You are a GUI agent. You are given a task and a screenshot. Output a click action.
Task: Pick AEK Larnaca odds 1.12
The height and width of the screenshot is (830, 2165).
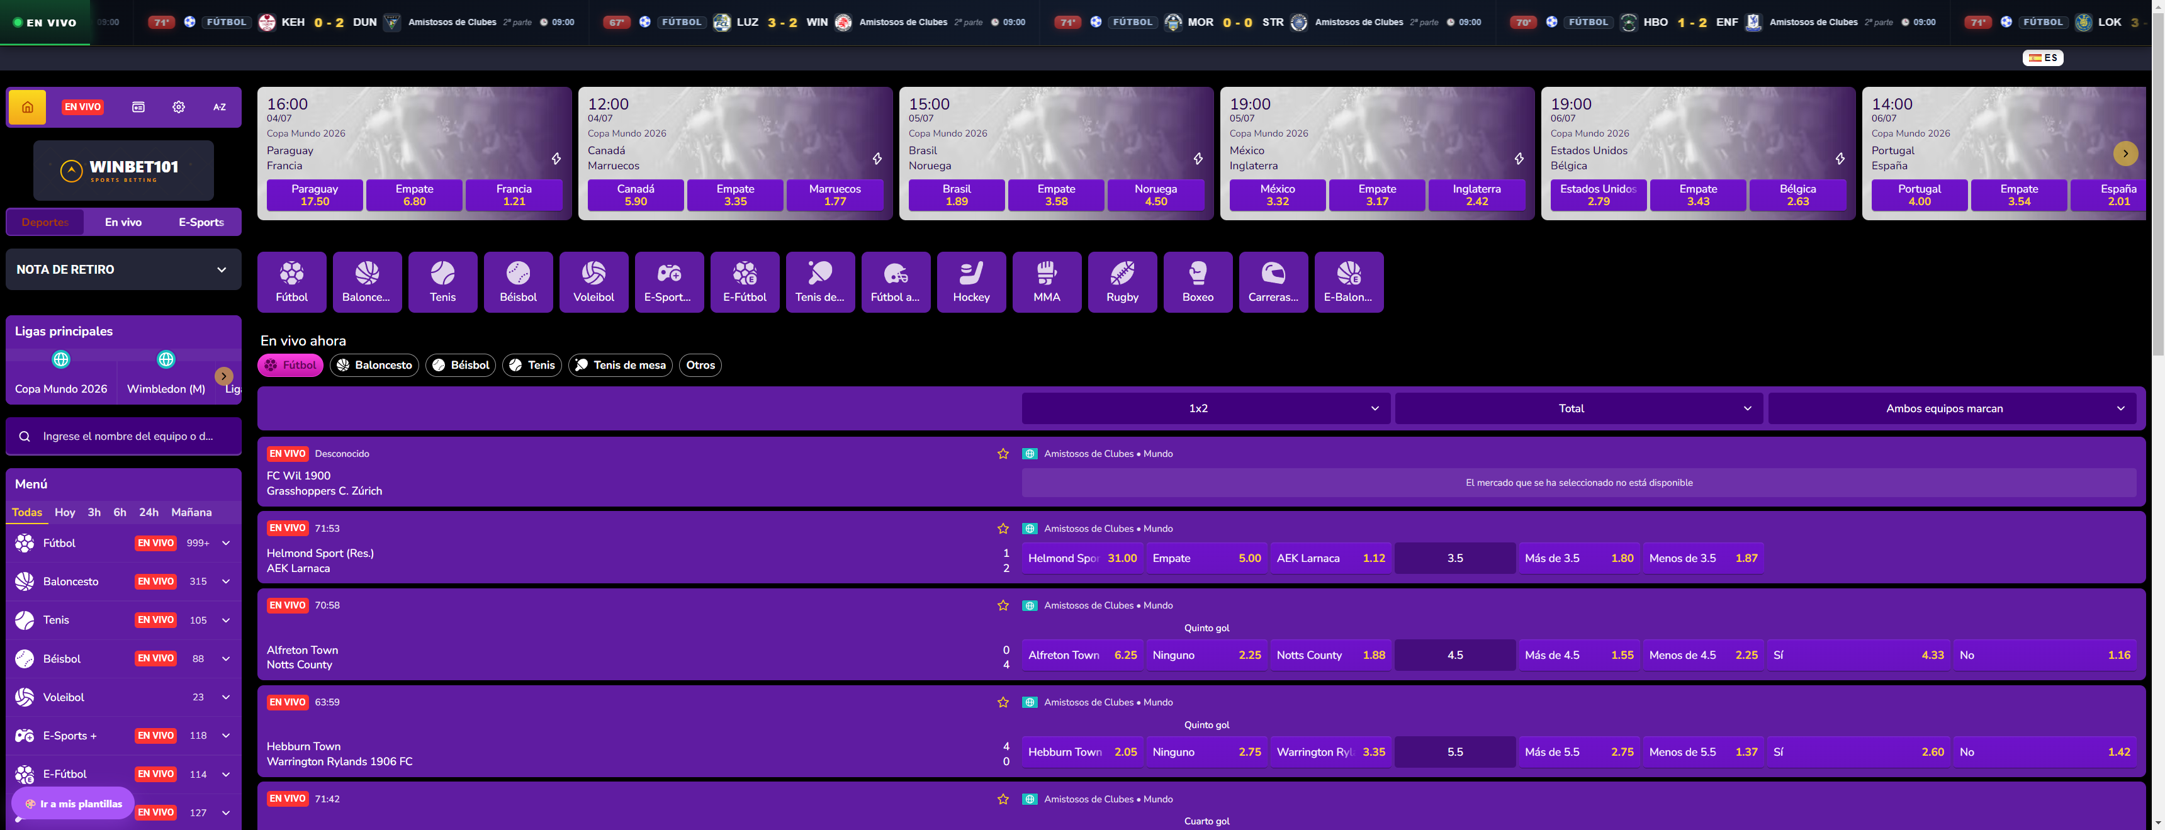coord(1331,558)
